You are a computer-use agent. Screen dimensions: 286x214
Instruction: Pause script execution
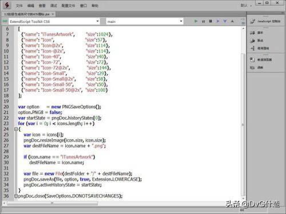point(203,21)
